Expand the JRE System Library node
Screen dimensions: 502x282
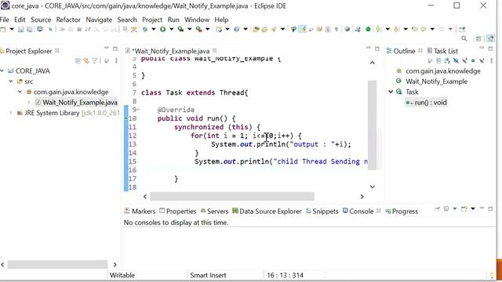point(11,113)
